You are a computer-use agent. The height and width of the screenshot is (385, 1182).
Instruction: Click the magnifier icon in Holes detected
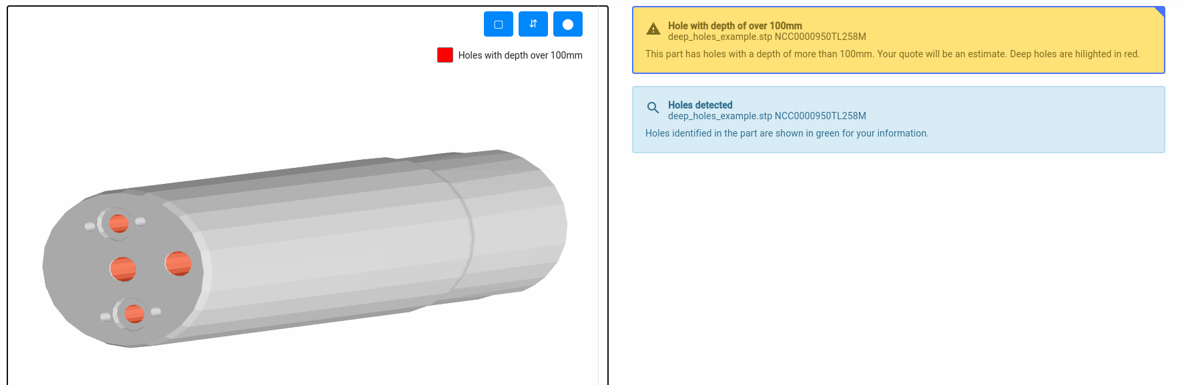tap(653, 107)
